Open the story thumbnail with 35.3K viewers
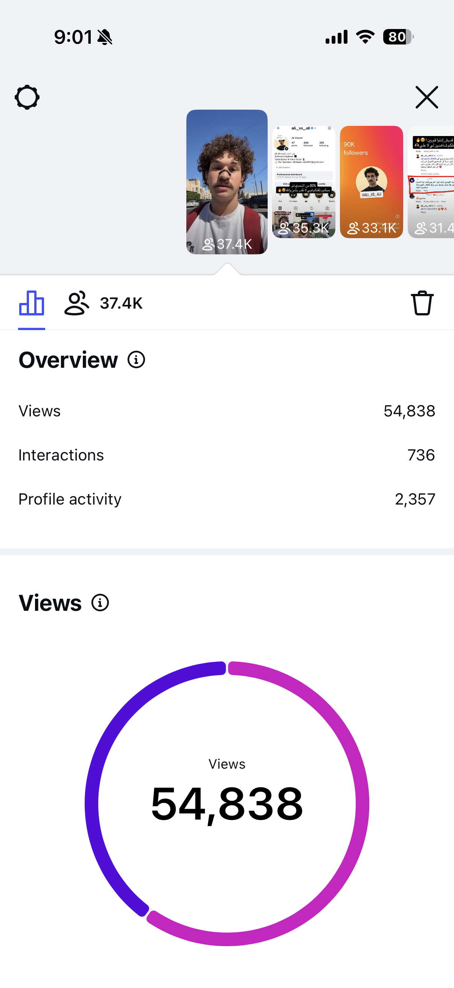The image size is (454, 988). (x=303, y=182)
